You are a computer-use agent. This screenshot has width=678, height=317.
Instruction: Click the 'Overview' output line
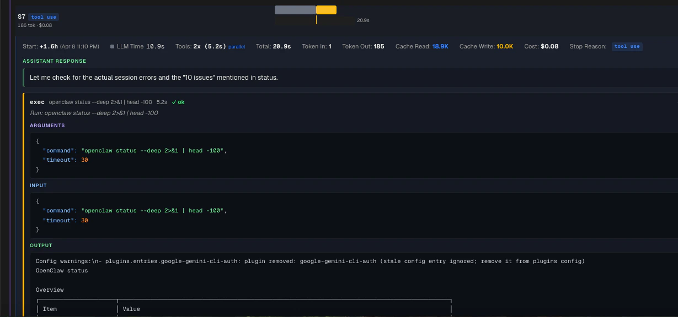point(50,289)
